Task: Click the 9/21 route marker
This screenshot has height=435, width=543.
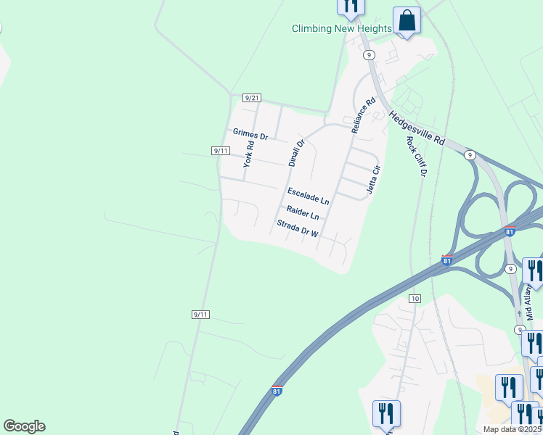Action: 252,98
